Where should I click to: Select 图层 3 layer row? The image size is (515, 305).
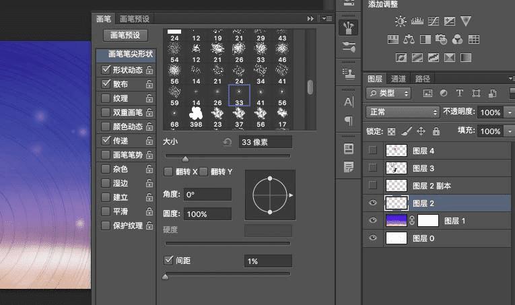point(437,168)
